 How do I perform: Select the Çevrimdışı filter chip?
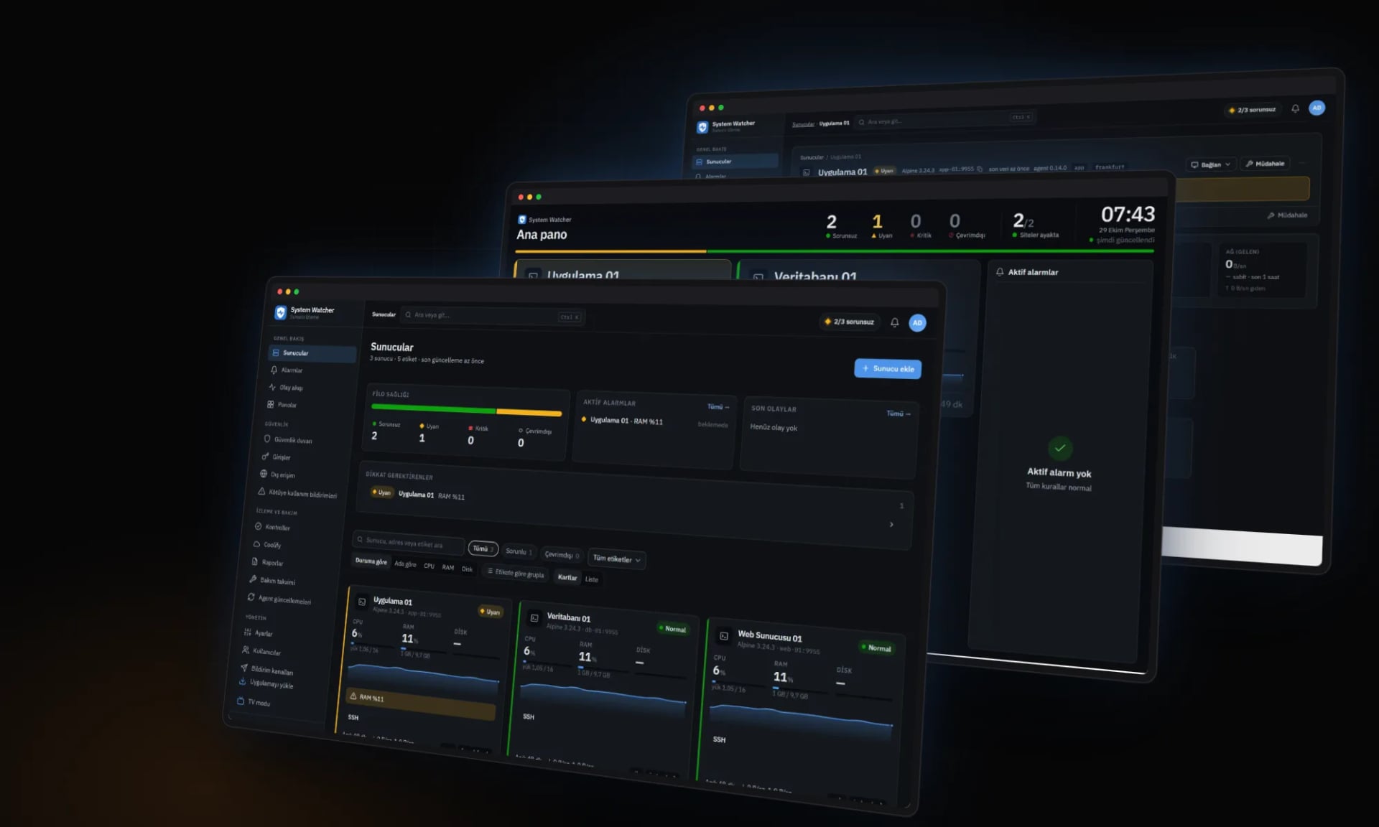coord(562,555)
